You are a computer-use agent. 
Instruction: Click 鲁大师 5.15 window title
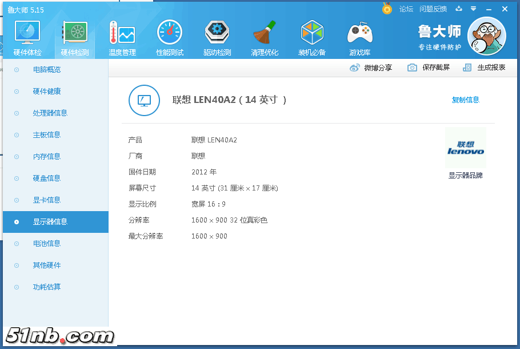(26, 10)
